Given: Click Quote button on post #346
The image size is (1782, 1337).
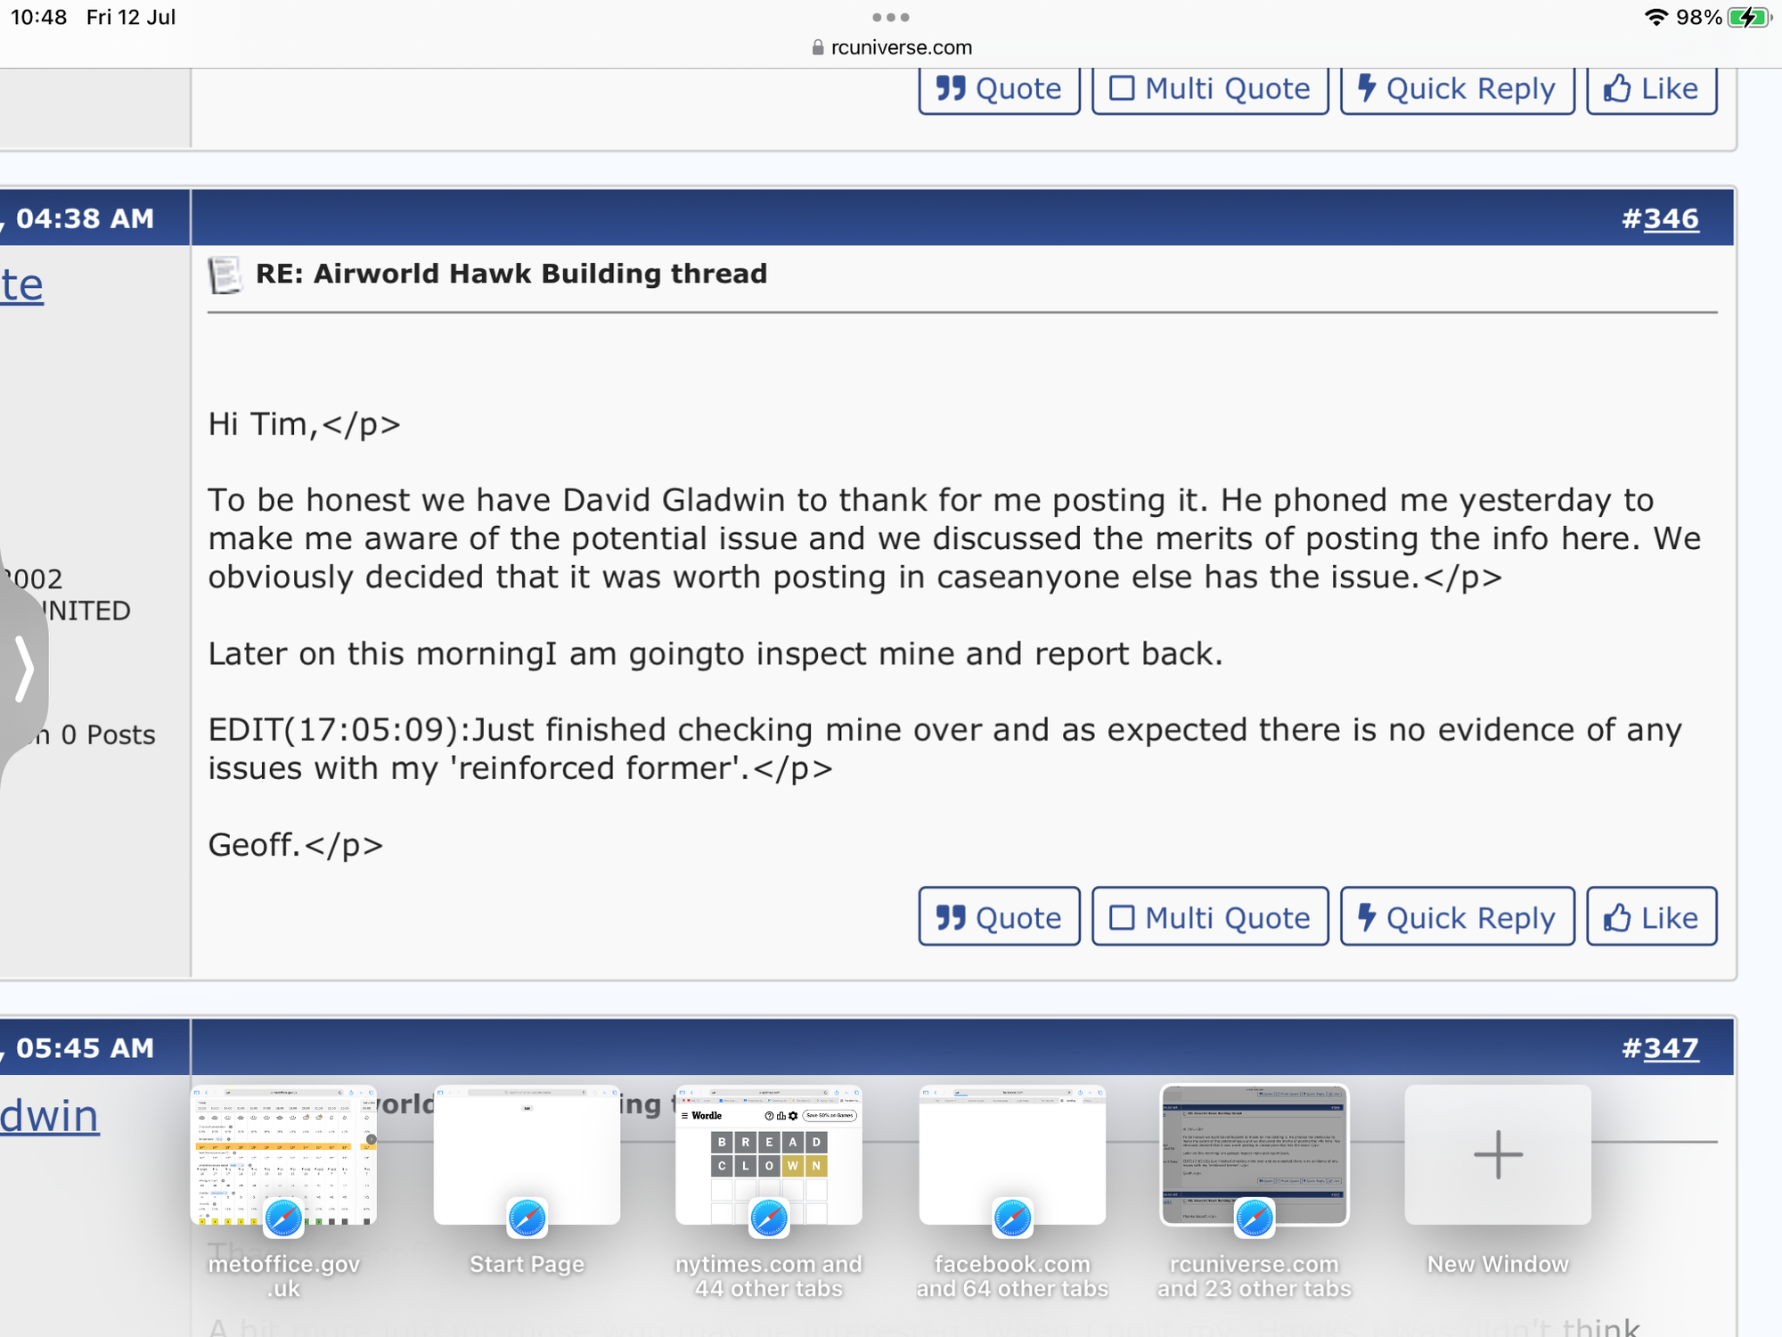Looking at the screenshot, I should [999, 917].
